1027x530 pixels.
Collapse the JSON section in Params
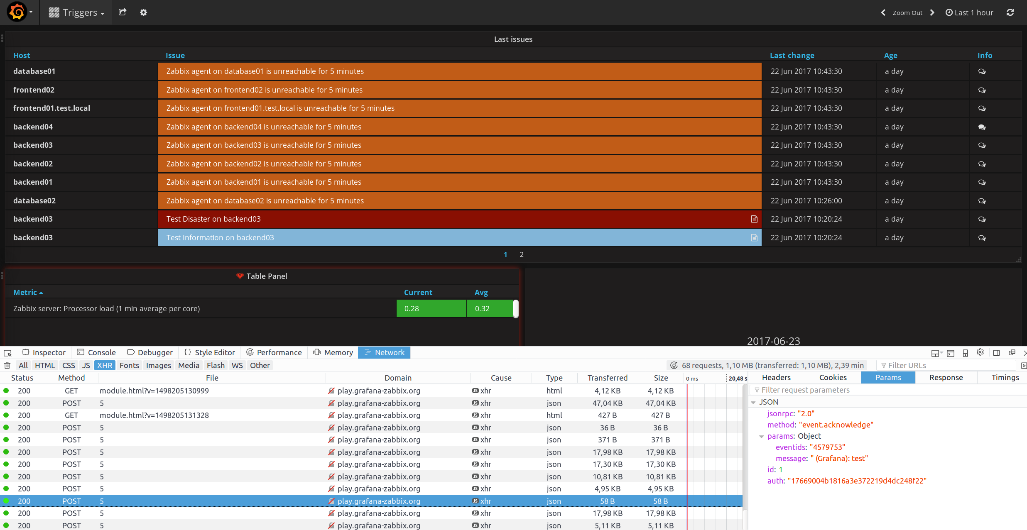[x=753, y=402]
